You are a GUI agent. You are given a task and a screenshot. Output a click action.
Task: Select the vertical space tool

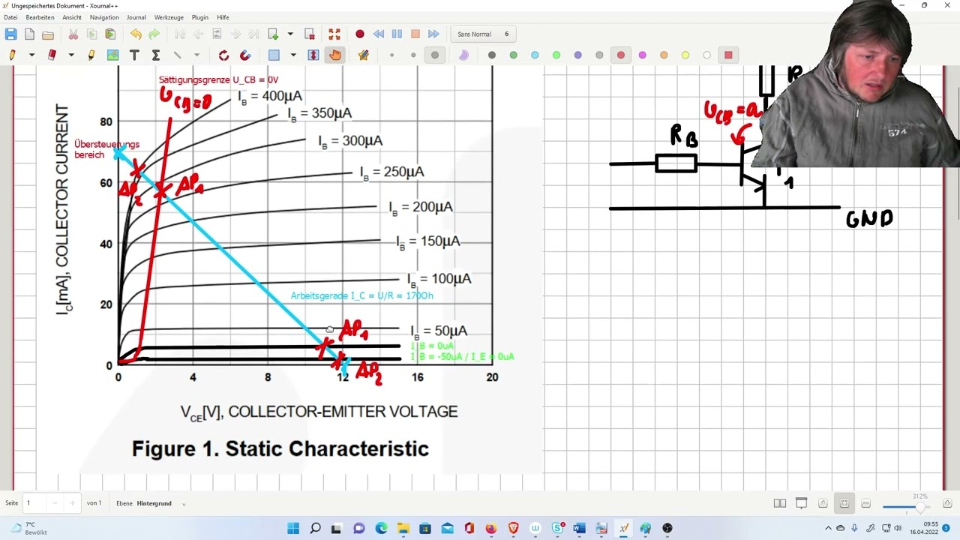pyautogui.click(x=313, y=55)
